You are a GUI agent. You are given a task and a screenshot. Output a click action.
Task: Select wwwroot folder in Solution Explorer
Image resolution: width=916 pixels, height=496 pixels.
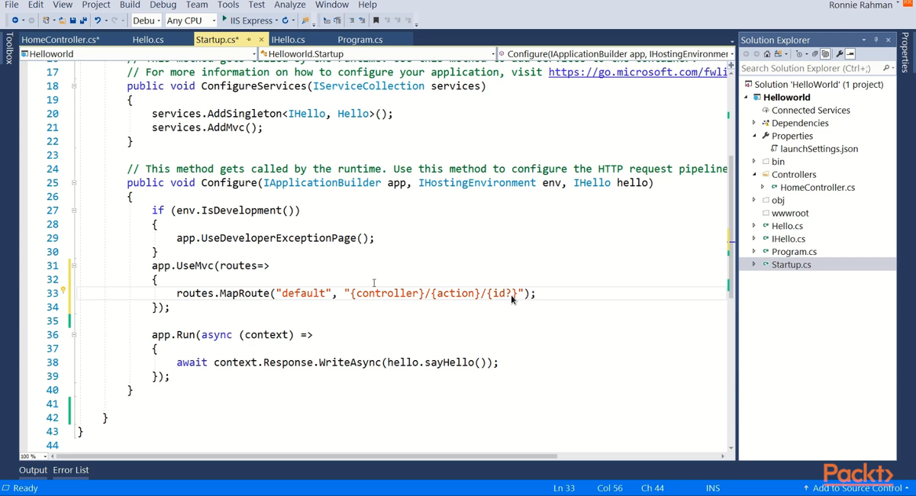[790, 213]
